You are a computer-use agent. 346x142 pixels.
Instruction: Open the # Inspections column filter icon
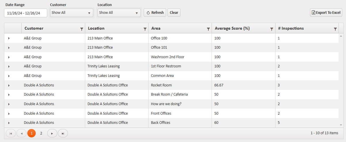click(335, 29)
